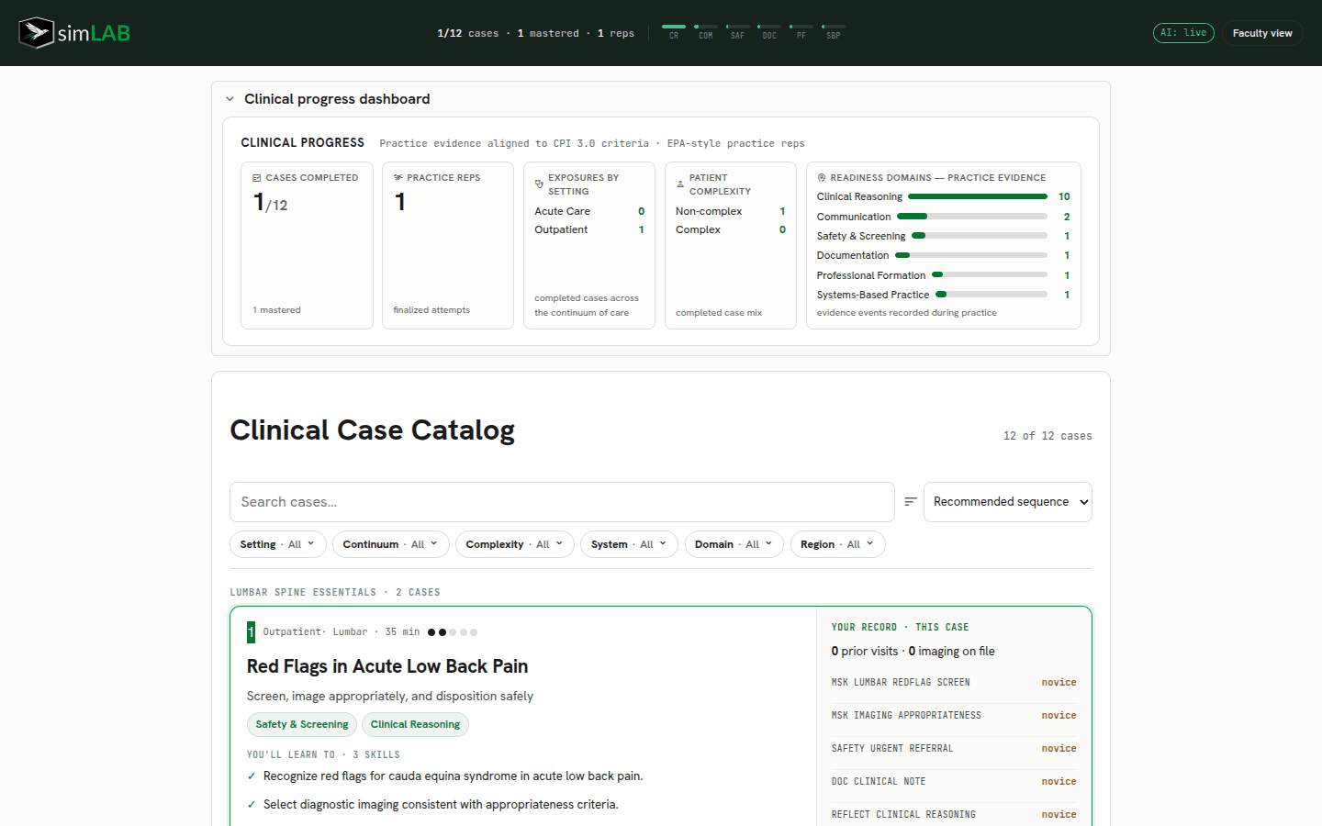Click the 'SAFETY URGENT REFERRAL' record row
The height and width of the screenshot is (826, 1322).
[954, 749]
